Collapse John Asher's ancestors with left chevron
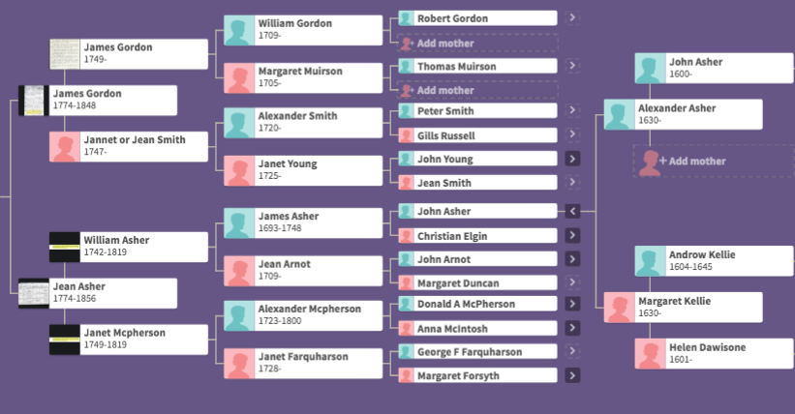The image size is (795, 414). 572,211
